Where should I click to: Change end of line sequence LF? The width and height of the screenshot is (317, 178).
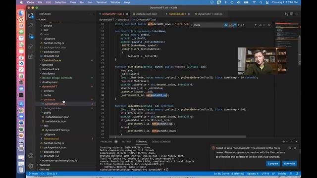[x=273, y=174]
